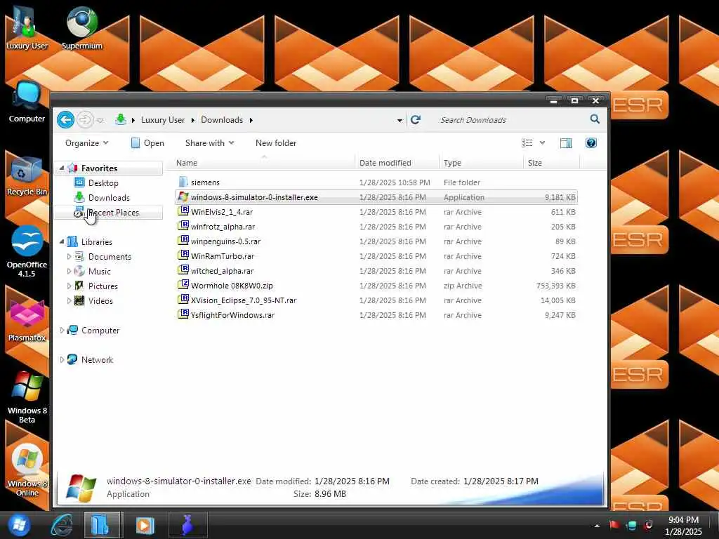
Task: Expand Computer in navigation pane
Action: [62, 330]
